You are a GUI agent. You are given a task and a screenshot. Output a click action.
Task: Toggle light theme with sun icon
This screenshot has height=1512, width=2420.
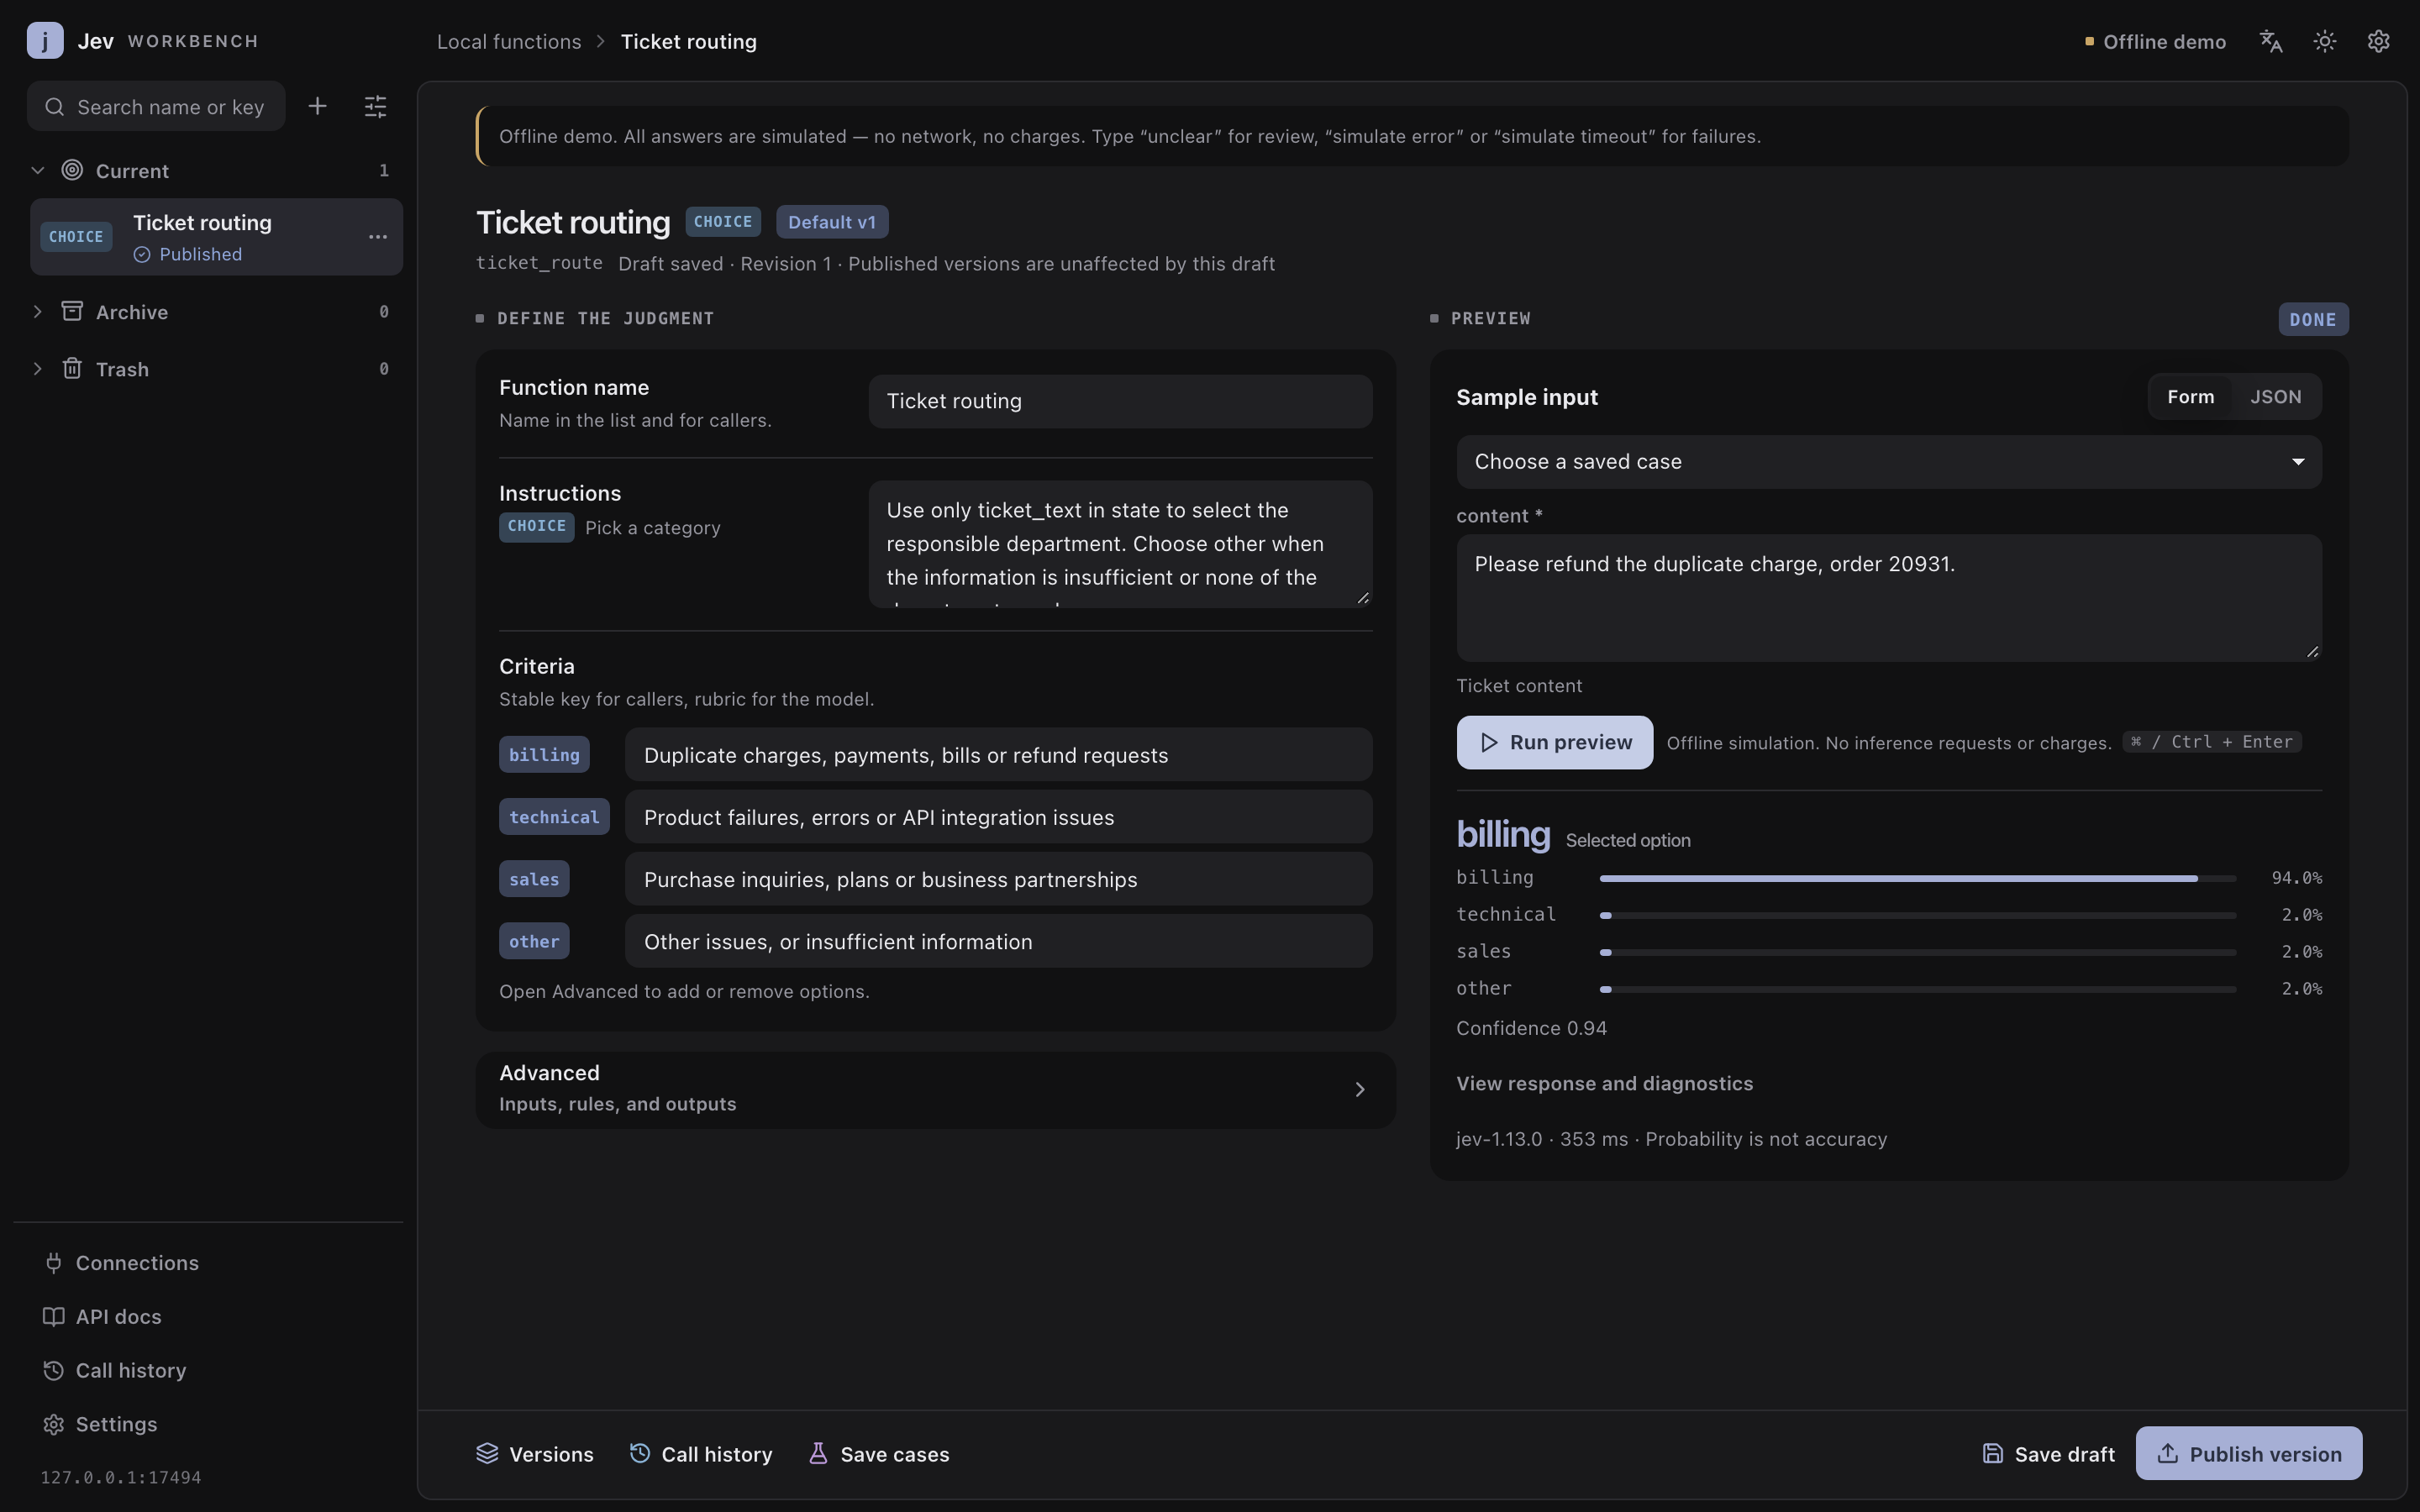pos(2325,41)
